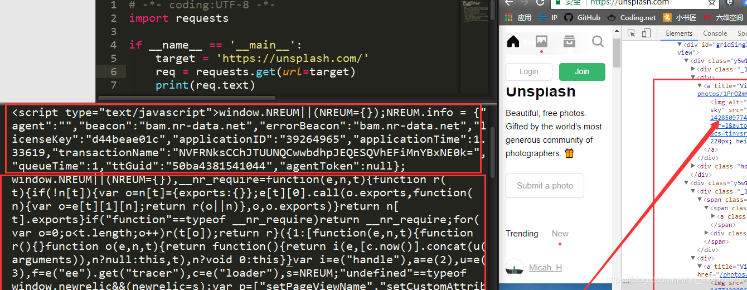The width and height of the screenshot is (747, 290).
Task: Expand the div class="hd node
Action: pos(693,166)
